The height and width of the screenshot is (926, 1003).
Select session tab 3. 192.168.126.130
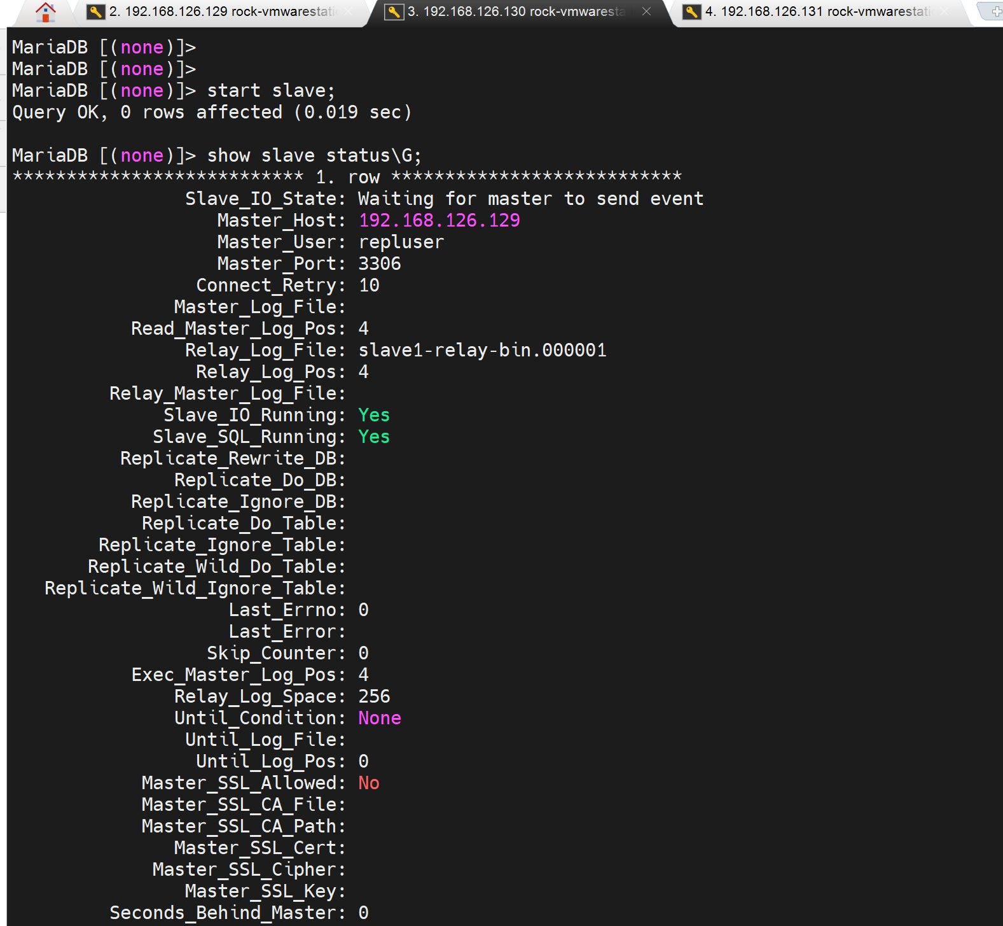pyautogui.click(x=516, y=11)
